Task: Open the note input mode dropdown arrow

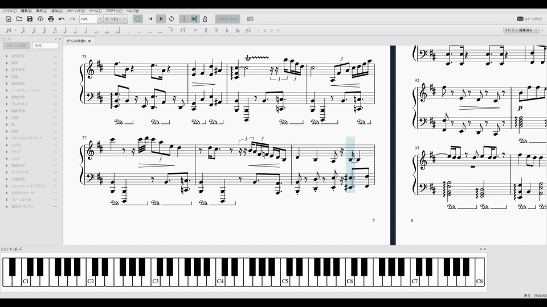Action: (x=16, y=30)
